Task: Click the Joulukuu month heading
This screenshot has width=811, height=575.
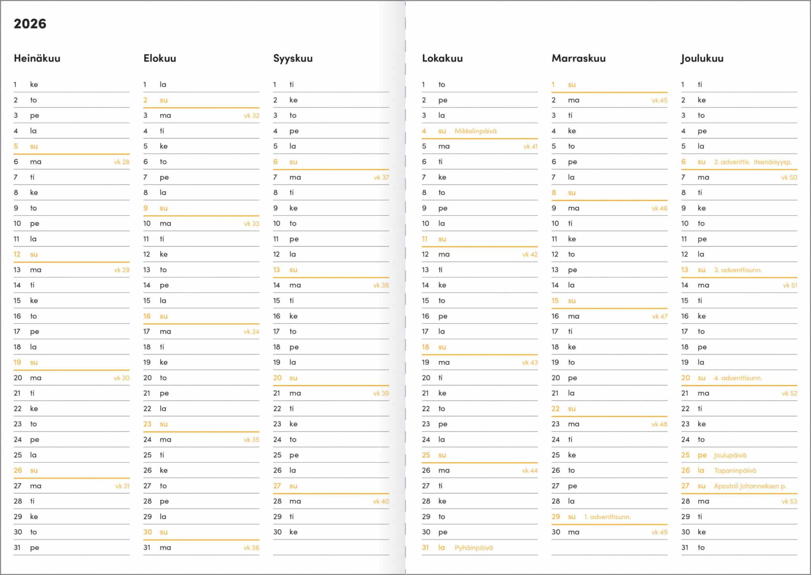Action: click(702, 59)
